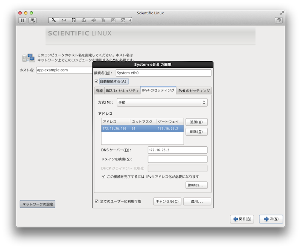Click the network adapter arrows icon

tap(64, 20)
